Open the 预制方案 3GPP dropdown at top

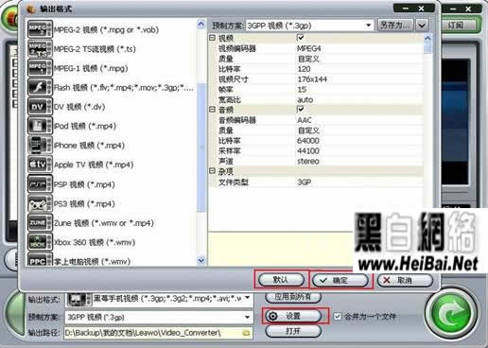click(368, 26)
